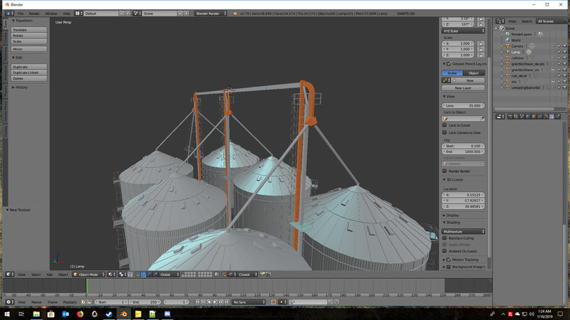Click the Duplicate Linked button

click(x=29, y=73)
